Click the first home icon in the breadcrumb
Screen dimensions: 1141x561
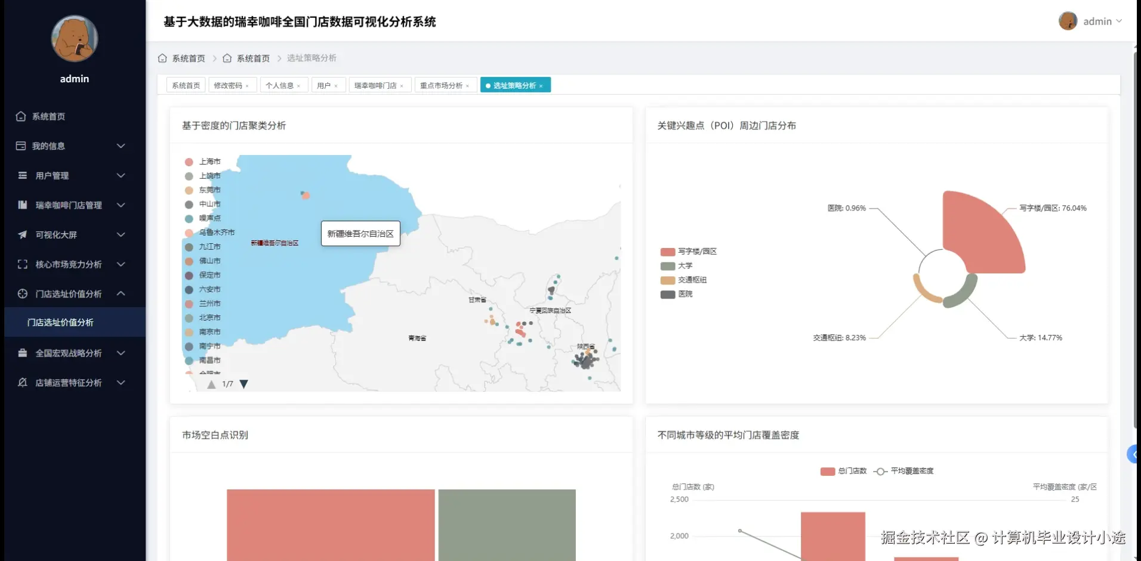click(x=162, y=58)
